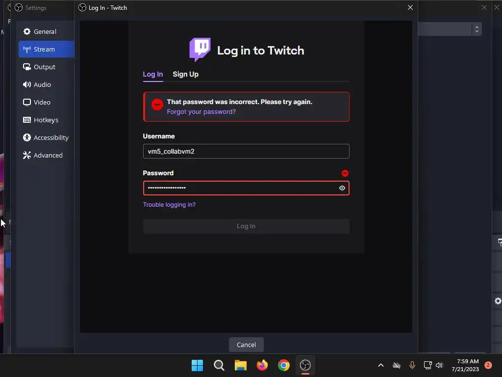Click the Forgot your password link
Screen dimensions: 502x377
click(x=201, y=111)
